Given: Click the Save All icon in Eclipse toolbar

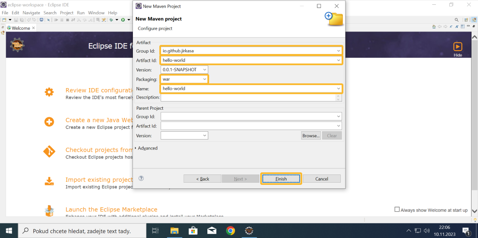Looking at the screenshot, I should [x=22, y=20].
